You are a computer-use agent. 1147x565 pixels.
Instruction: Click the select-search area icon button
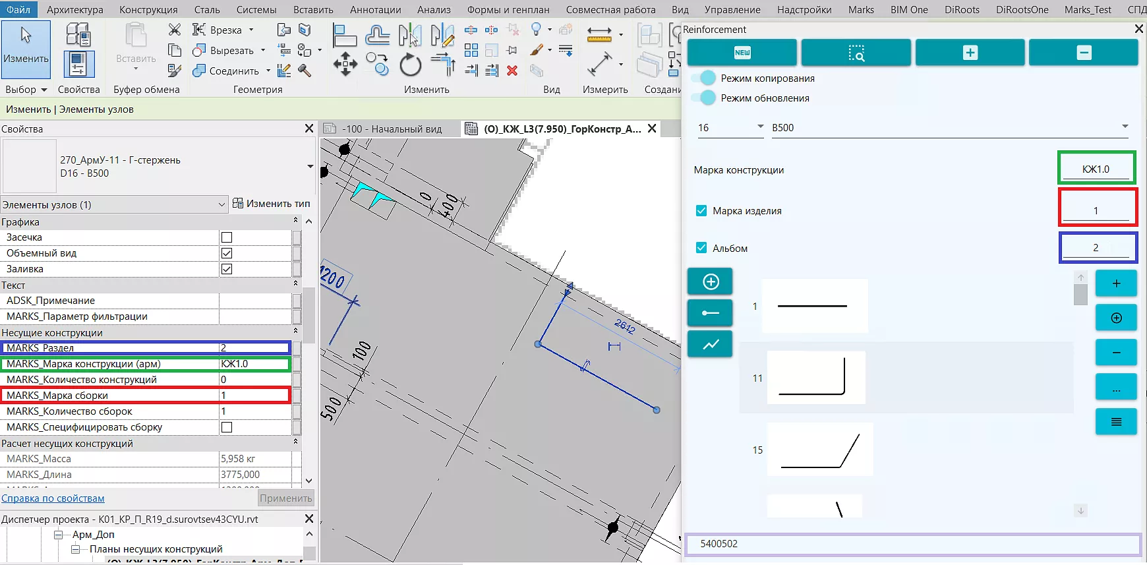point(856,53)
